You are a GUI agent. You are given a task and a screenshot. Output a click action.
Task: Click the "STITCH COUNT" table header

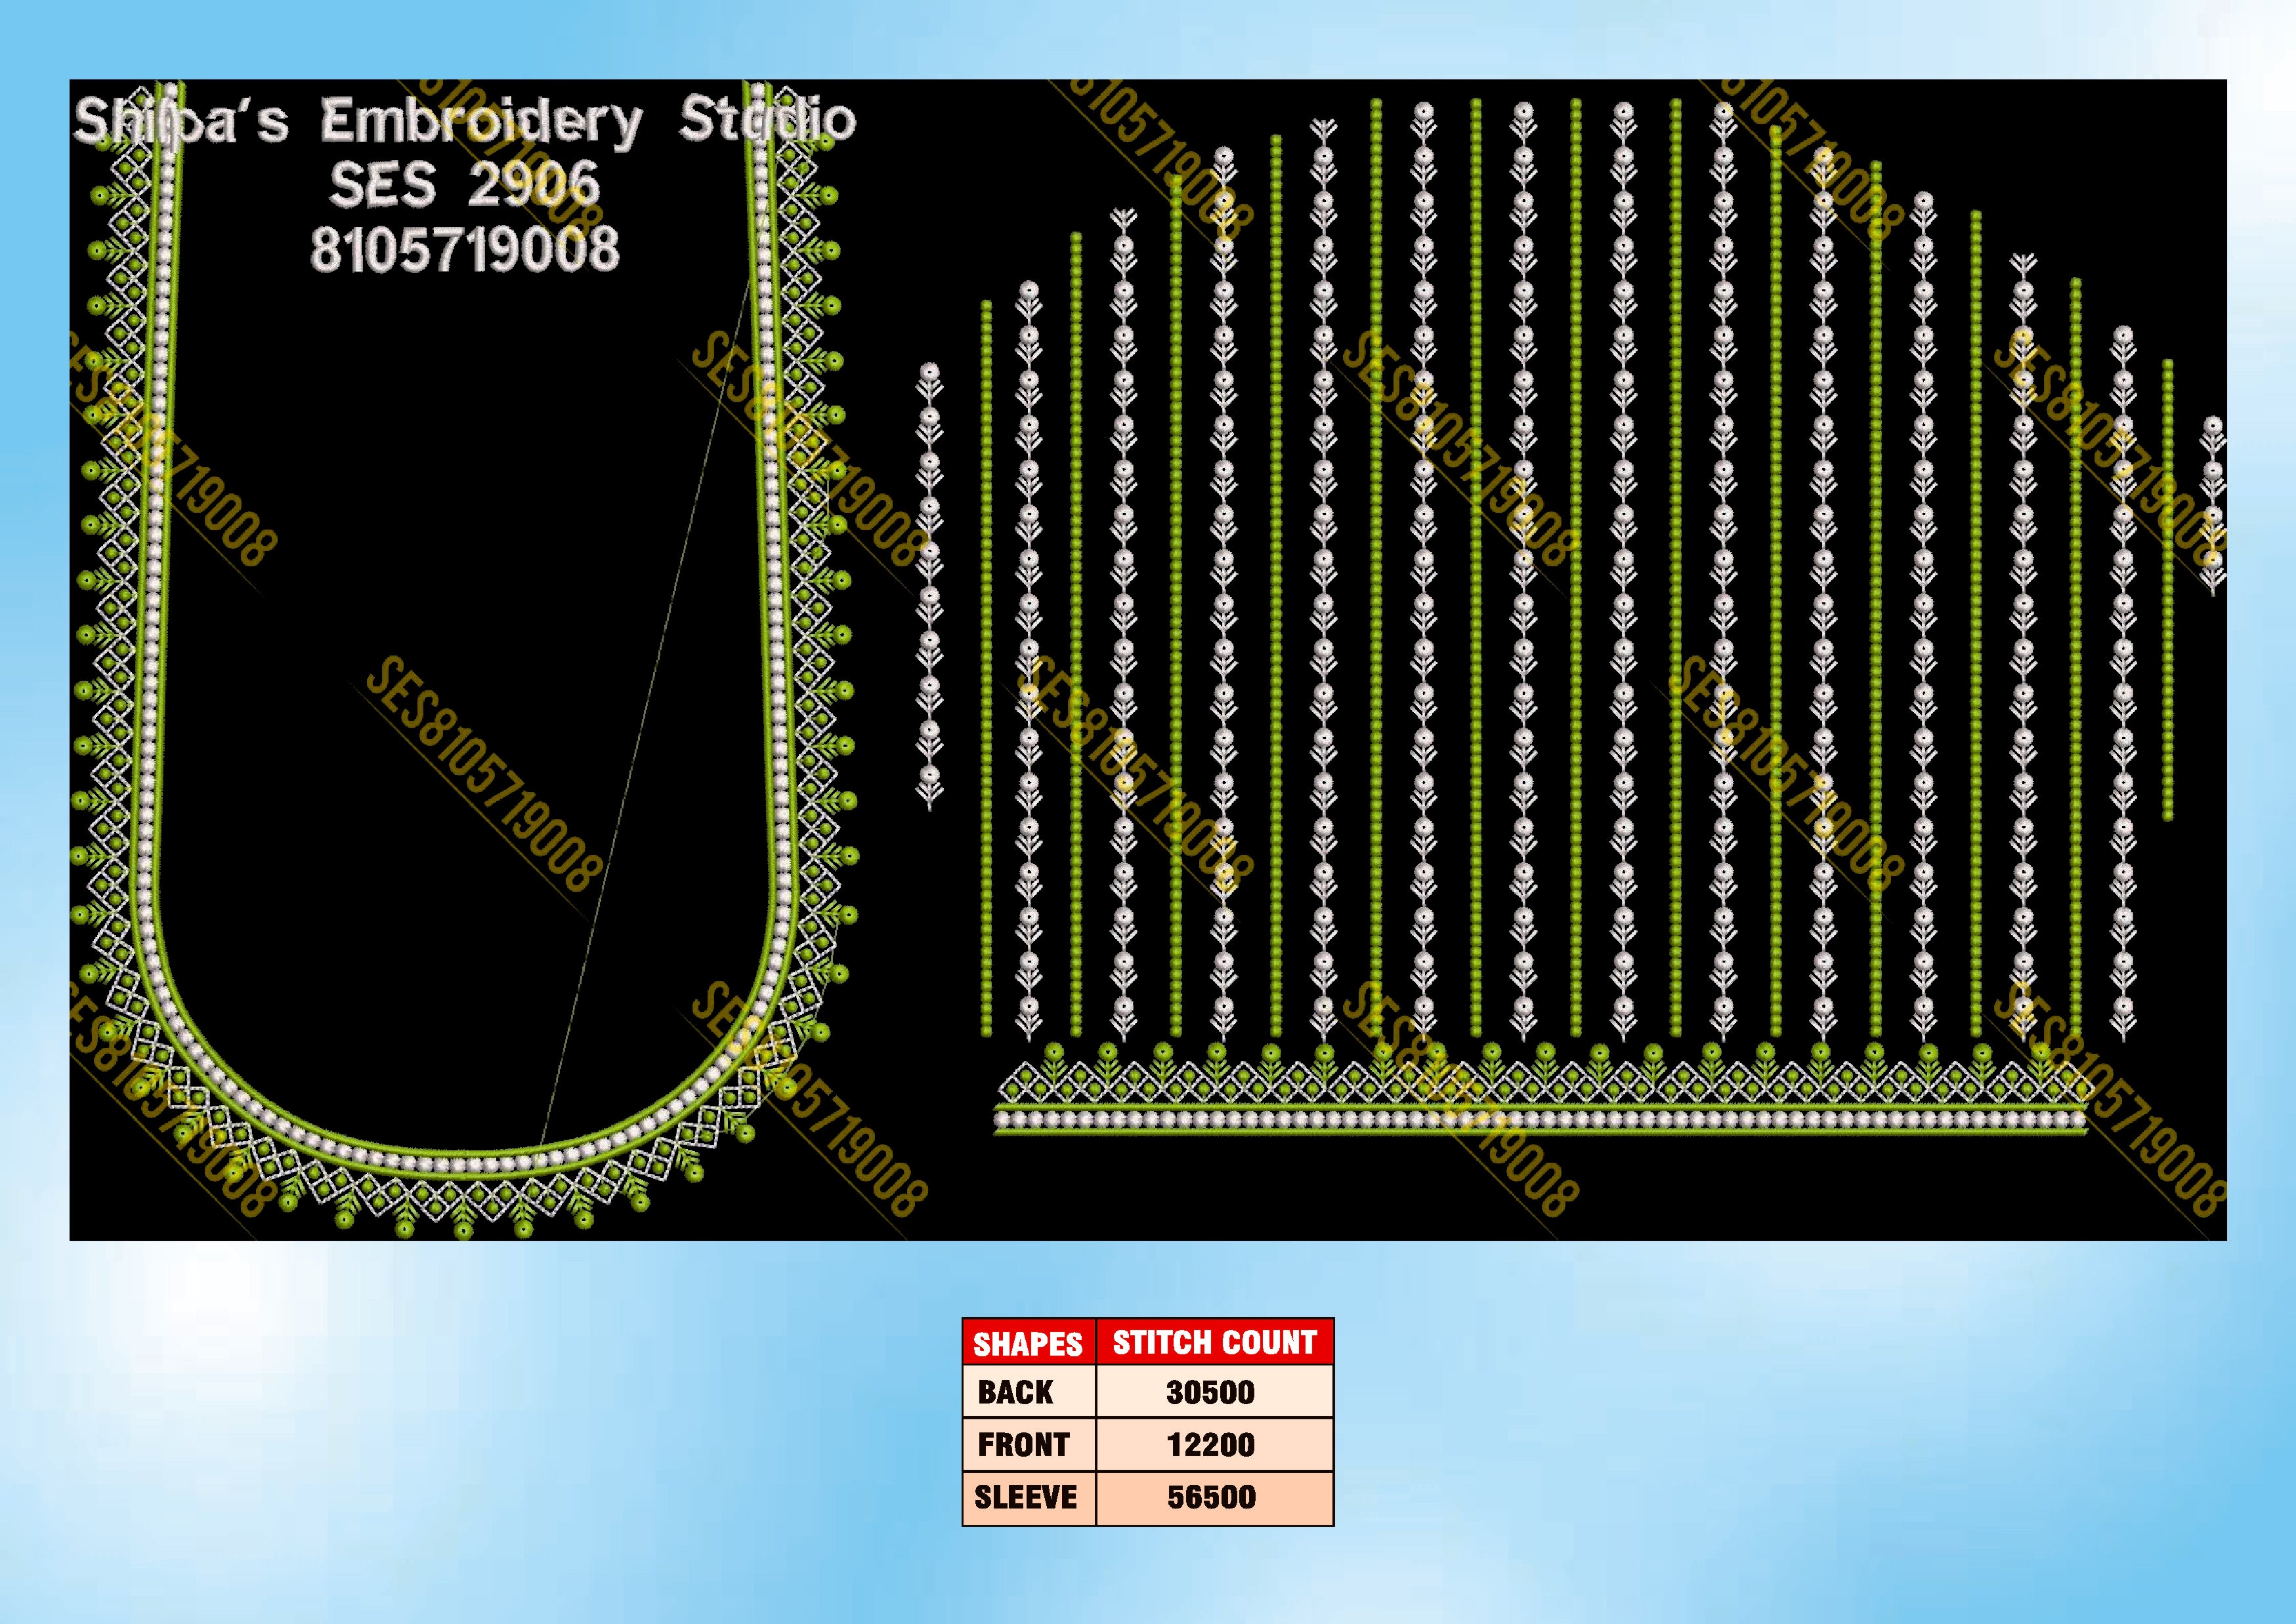click(x=1214, y=1342)
